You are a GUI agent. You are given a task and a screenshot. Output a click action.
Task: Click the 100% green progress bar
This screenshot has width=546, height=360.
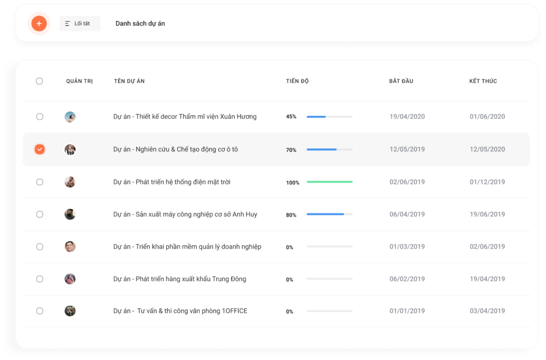[330, 182]
